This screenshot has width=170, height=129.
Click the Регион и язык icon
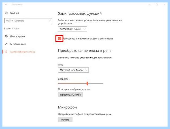(x=6, y=44)
